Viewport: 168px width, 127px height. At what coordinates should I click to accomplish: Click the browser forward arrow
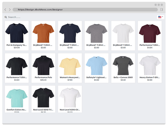point(10,9)
